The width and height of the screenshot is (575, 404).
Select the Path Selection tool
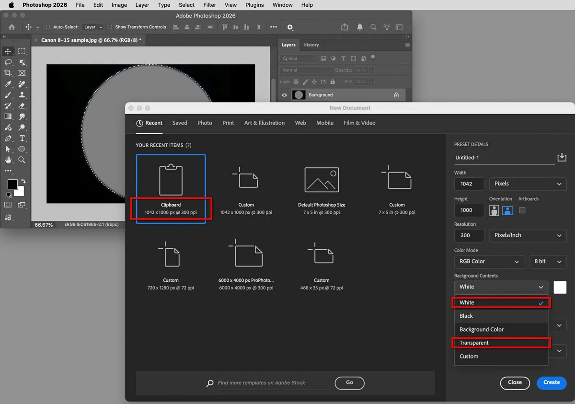(x=8, y=149)
